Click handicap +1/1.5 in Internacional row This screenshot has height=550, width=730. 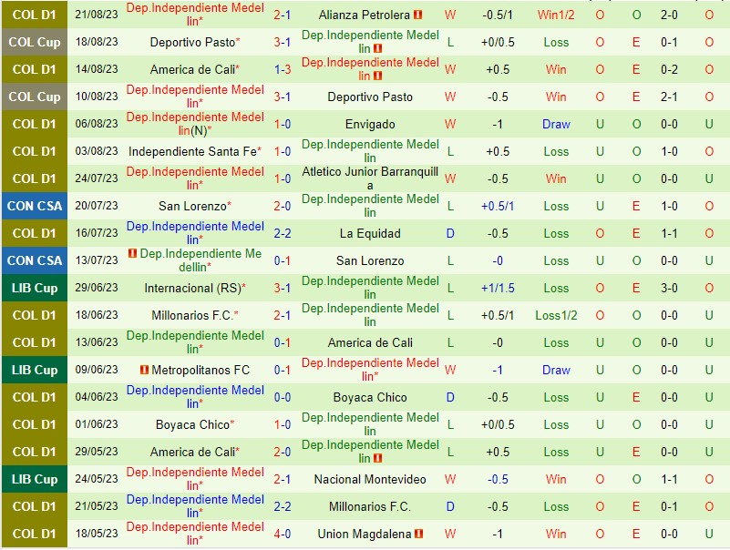tap(498, 289)
